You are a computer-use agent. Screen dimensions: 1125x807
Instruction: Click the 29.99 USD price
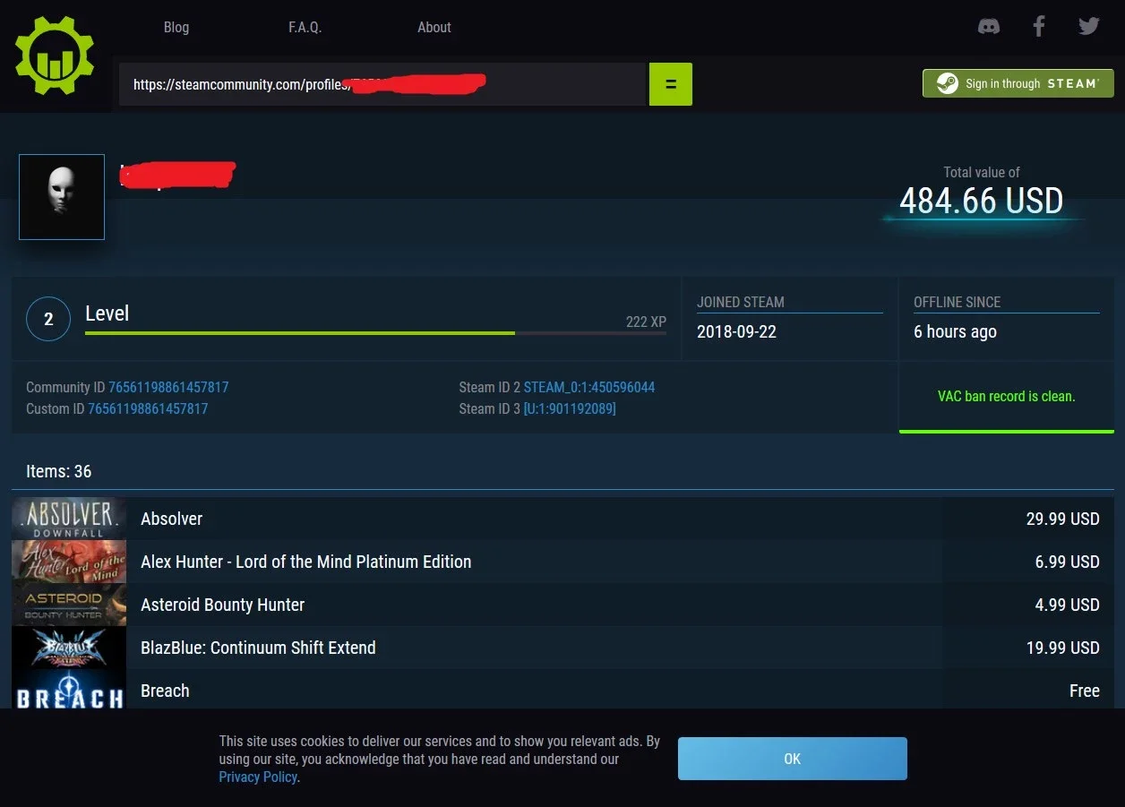[1063, 519]
